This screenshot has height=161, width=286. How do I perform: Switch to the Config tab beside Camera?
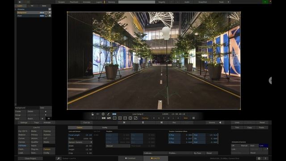pyautogui.click(x=105, y=127)
